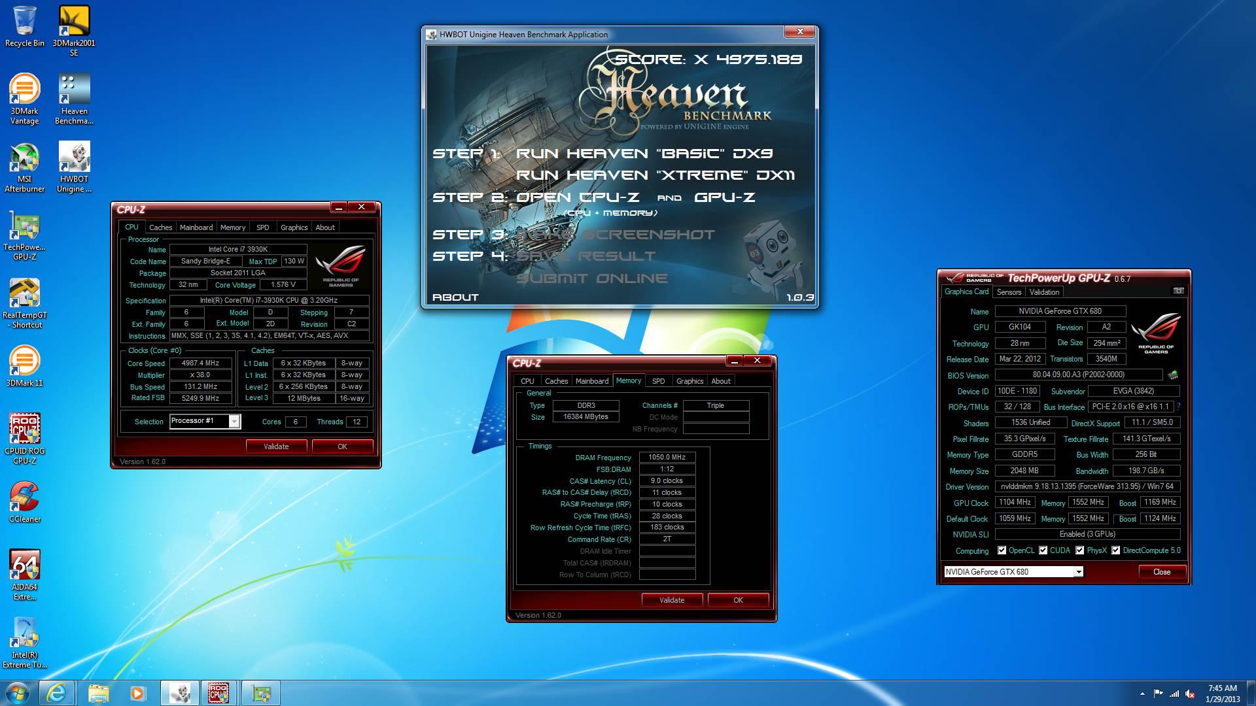Image resolution: width=1256 pixels, height=706 pixels.
Task: Open the 3DMark 11 desktop shortcut
Action: (25, 366)
